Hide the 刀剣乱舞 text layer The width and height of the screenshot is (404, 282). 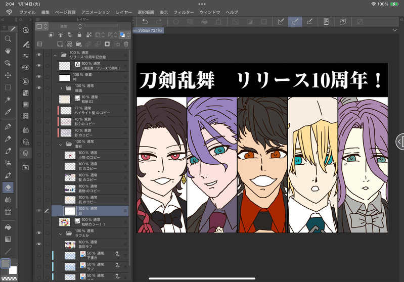[x=39, y=66]
